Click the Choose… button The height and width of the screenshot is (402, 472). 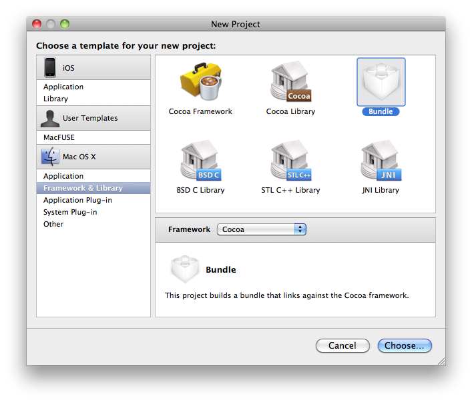[x=405, y=345]
